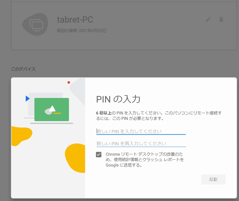The width and height of the screenshot is (239, 201).
Task: Click the white triangle shape on the green screen
Action: 52,109
